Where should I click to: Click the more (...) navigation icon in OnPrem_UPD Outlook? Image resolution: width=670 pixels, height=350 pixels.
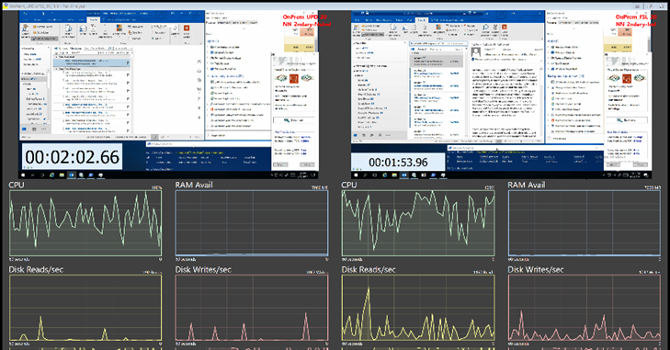tap(43, 129)
